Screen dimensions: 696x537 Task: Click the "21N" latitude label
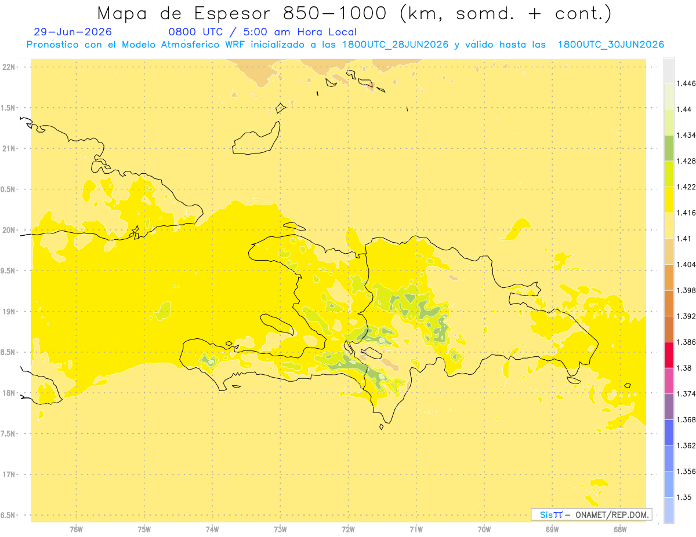(9, 149)
